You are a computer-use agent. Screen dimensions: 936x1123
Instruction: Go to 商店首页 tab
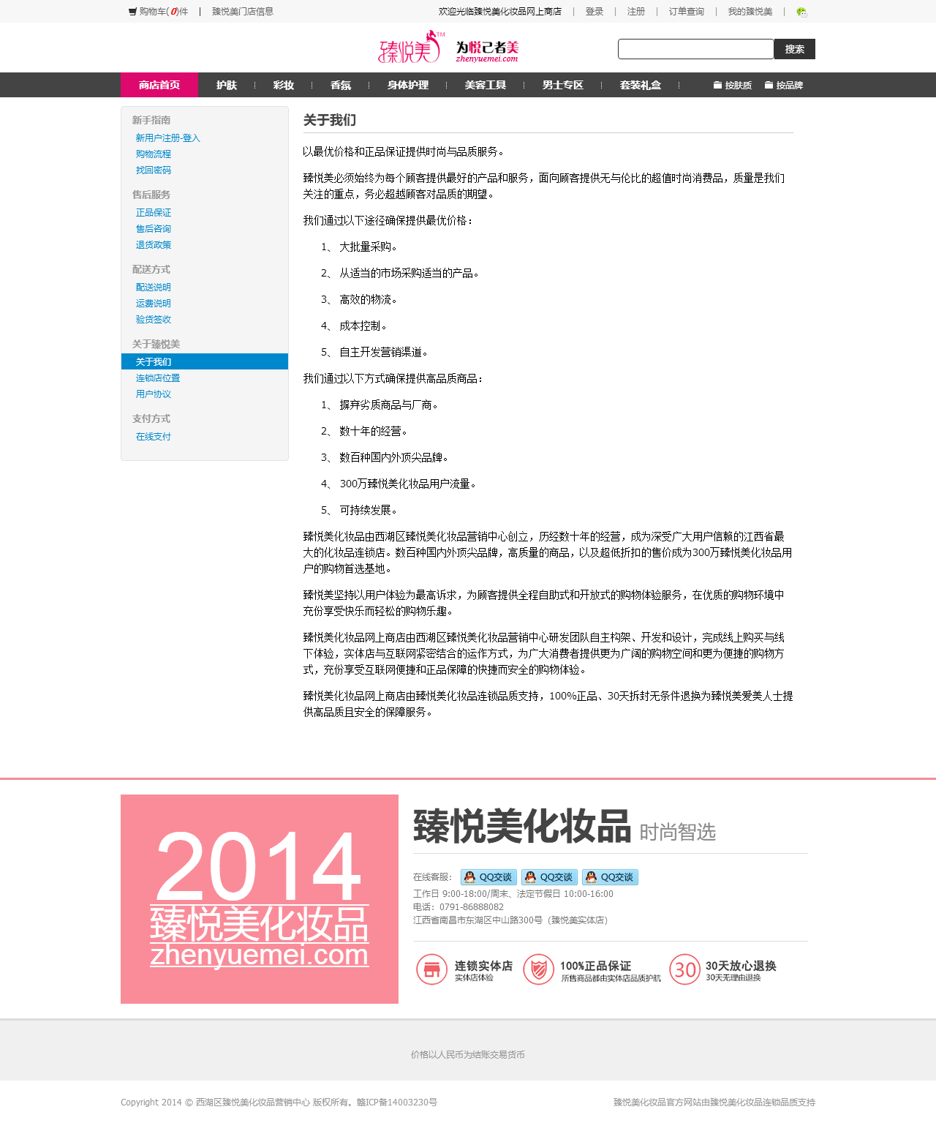[x=159, y=86]
